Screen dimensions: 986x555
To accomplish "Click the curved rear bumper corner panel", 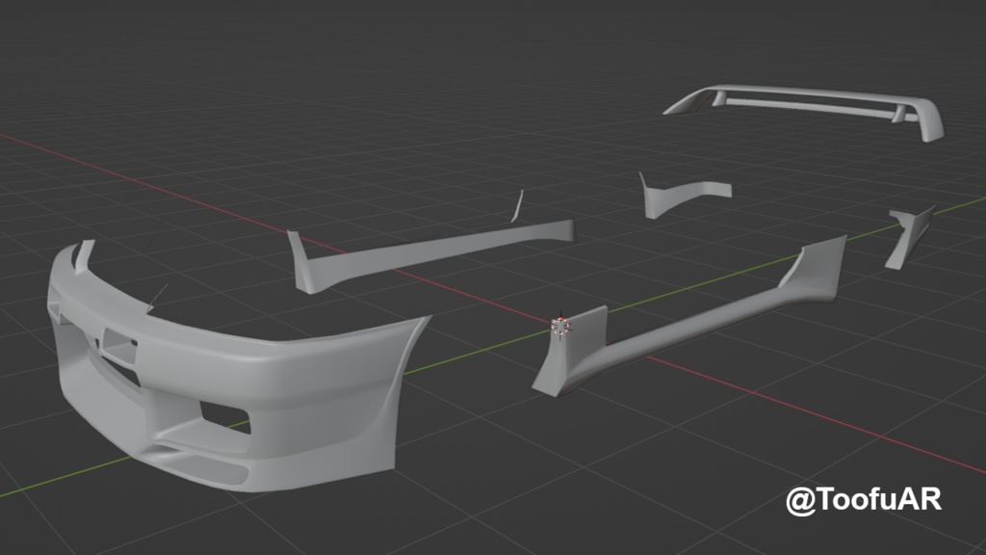I will pyautogui.click(x=684, y=193).
